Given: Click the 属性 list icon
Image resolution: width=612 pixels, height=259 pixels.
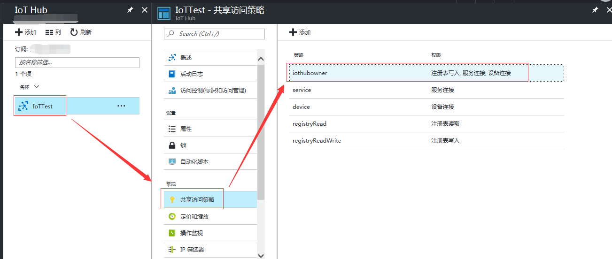Looking at the screenshot, I should coord(172,129).
